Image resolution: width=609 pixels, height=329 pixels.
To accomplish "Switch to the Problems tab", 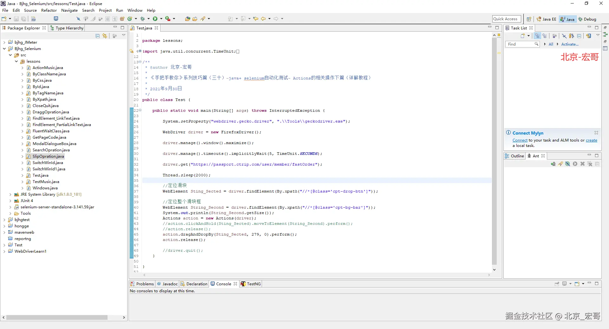I will [142, 284].
